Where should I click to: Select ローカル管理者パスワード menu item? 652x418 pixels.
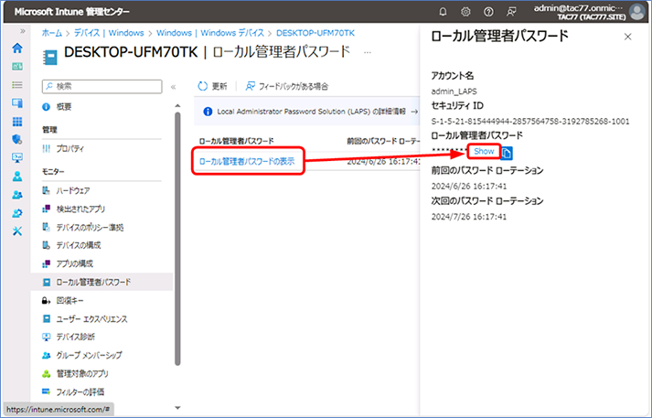[102, 282]
